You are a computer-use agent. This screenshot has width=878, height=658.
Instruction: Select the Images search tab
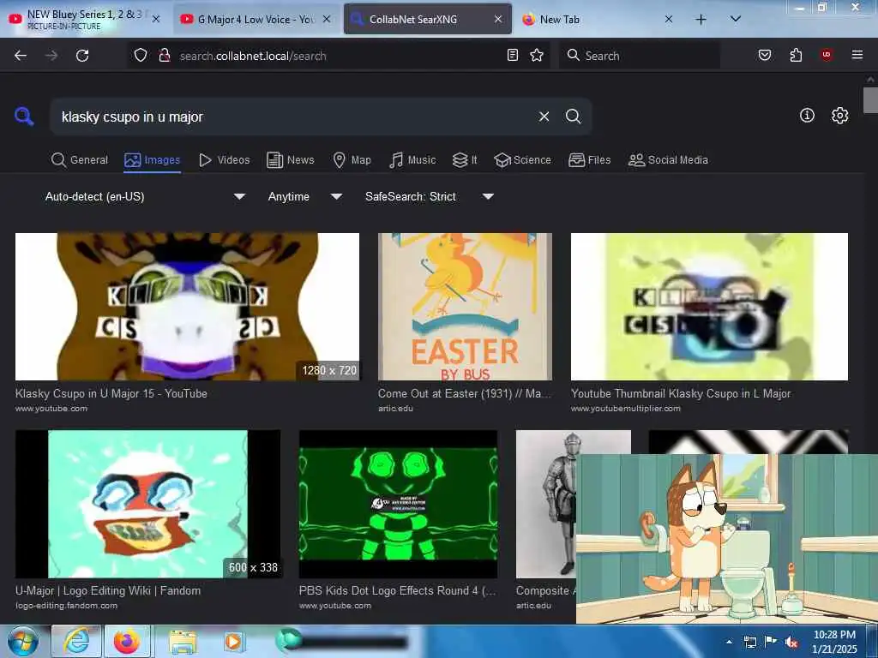tap(153, 160)
